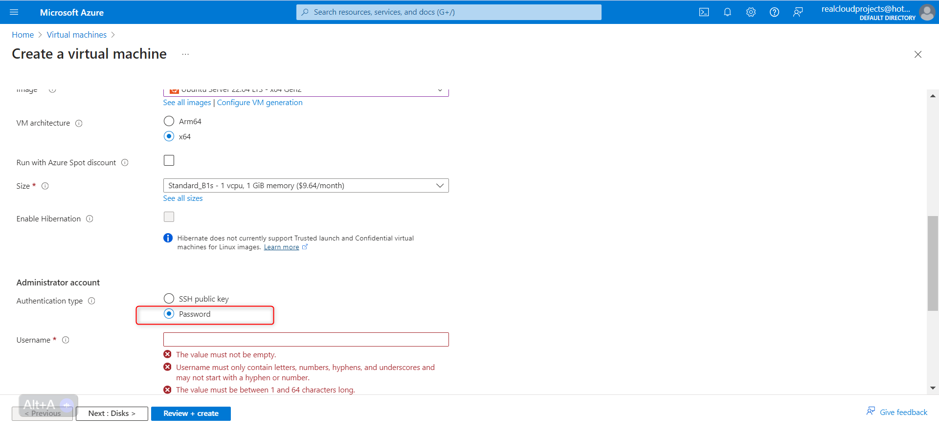Click 'The value must not be empty.' error
This screenshot has height=435, width=939.
[226, 355]
